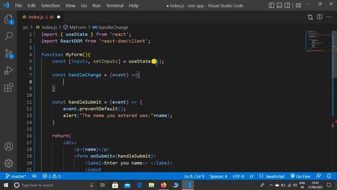
Task: Close the unsaved index.js tab dot
Action: [58, 17]
